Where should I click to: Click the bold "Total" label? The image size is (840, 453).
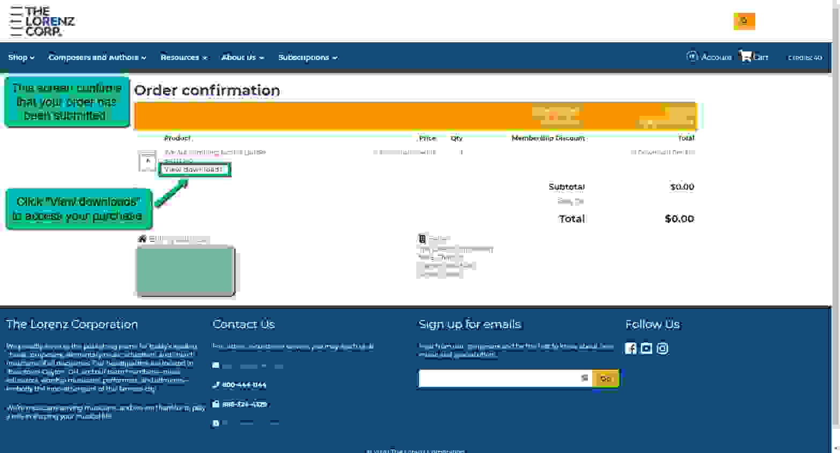(572, 219)
